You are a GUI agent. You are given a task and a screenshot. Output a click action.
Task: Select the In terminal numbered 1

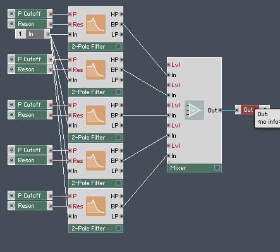32,34
